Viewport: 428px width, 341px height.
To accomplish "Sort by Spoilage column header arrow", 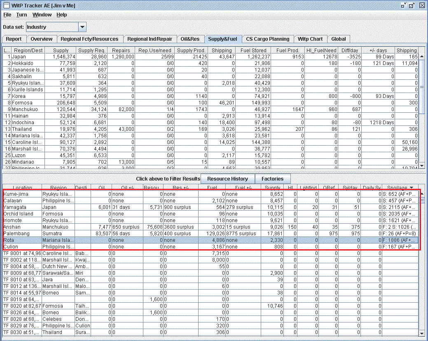I will (x=412, y=188).
